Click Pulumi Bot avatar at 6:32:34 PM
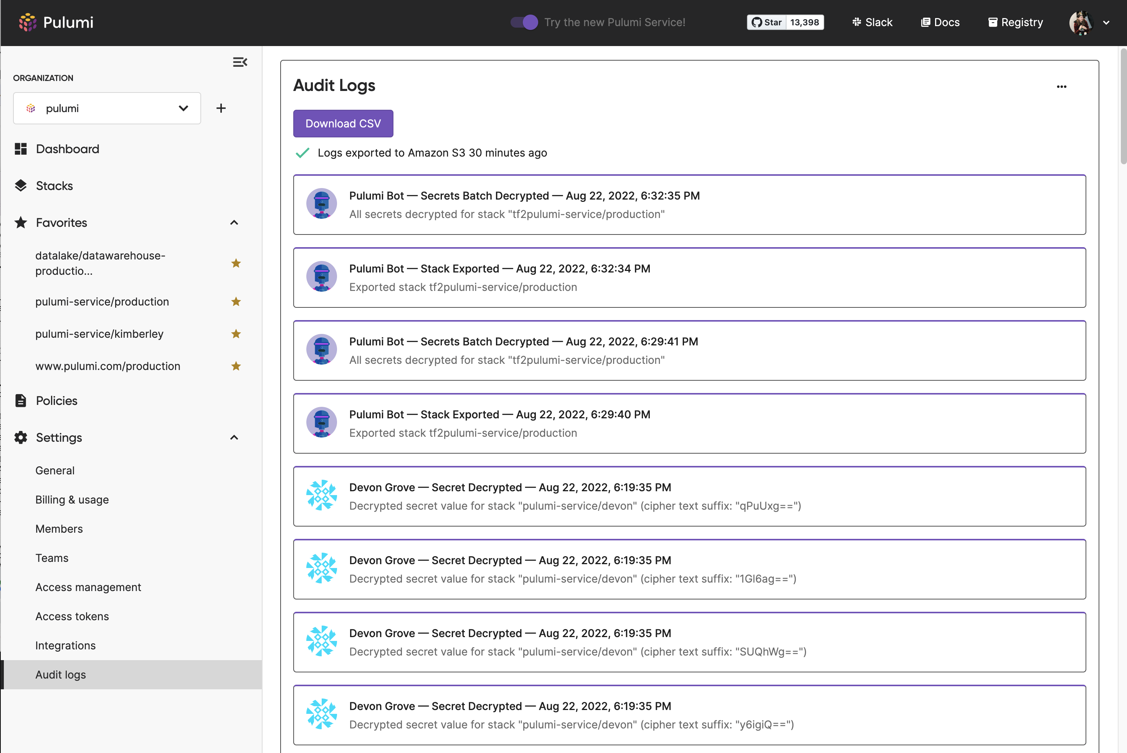This screenshot has height=753, width=1127. tap(321, 276)
